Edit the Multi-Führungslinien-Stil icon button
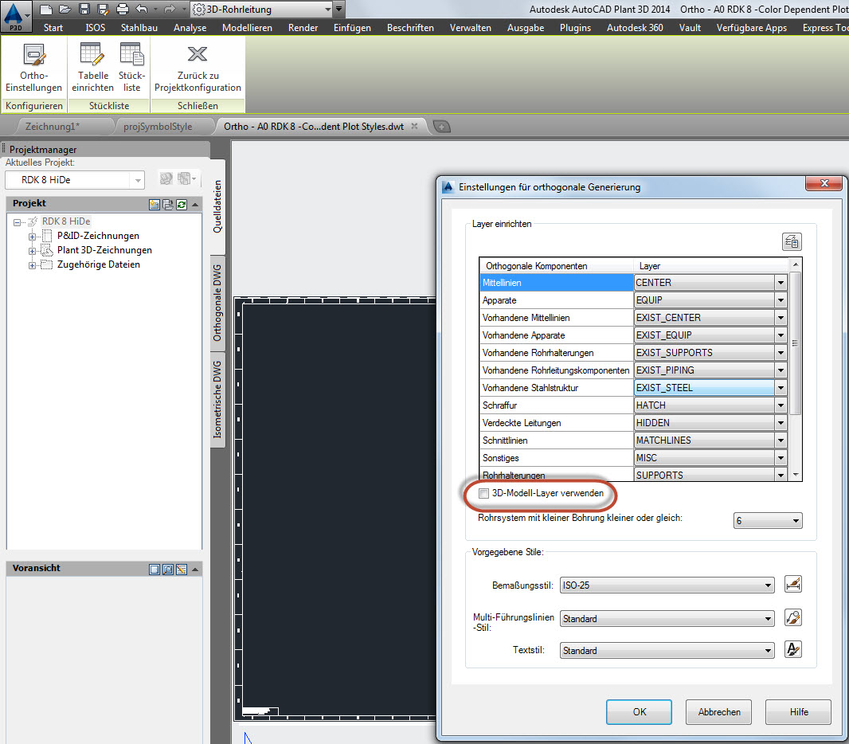This screenshot has height=744, width=849. [x=792, y=617]
